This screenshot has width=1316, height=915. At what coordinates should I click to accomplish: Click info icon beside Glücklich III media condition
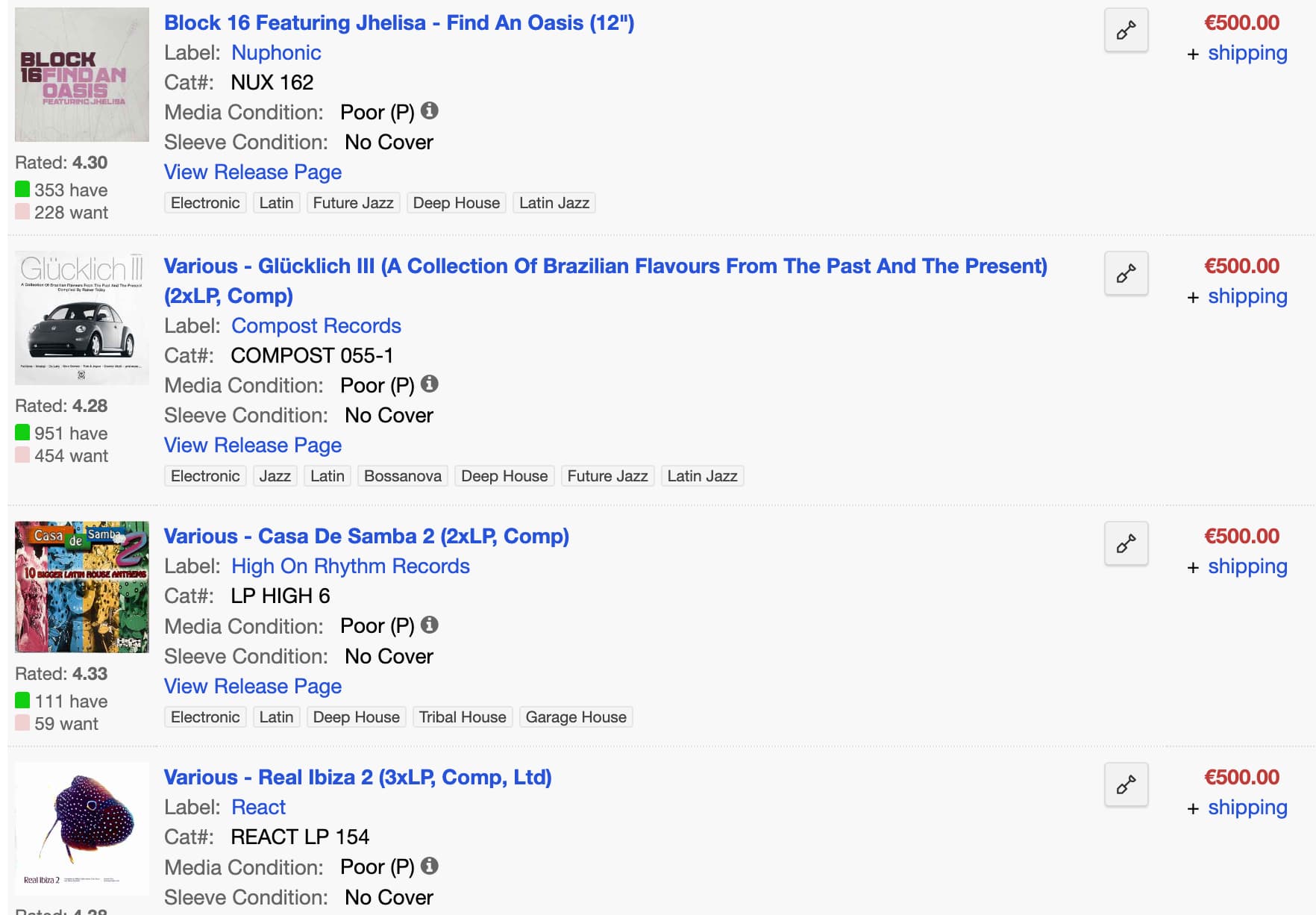(430, 384)
